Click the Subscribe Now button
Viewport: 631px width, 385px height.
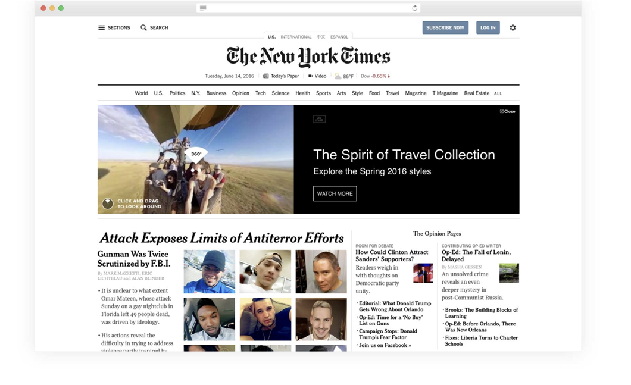point(445,28)
